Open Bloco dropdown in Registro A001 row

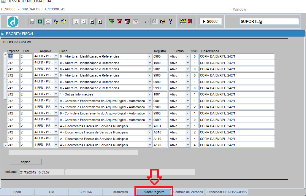pyautogui.click(x=150, y=126)
